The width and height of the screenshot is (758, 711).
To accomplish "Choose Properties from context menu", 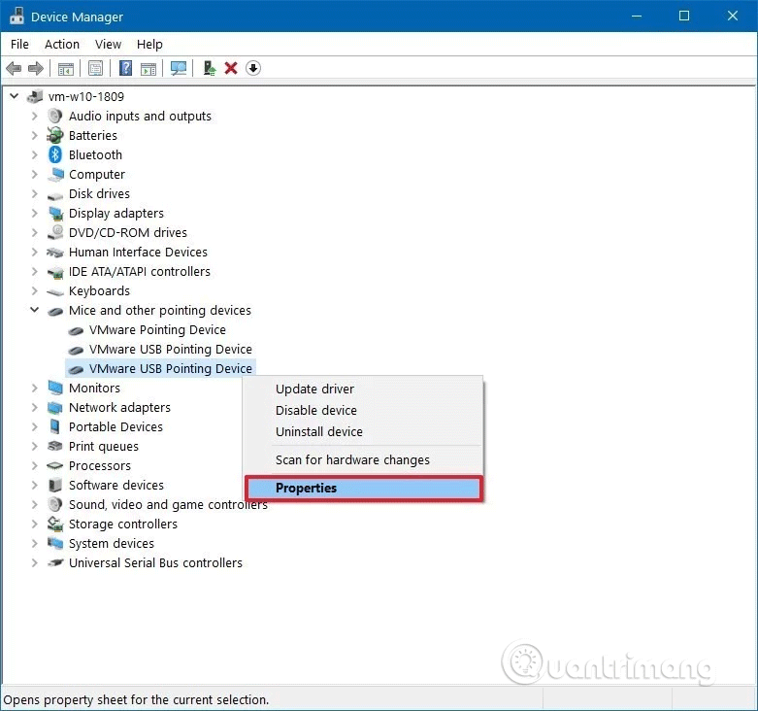I will [363, 488].
